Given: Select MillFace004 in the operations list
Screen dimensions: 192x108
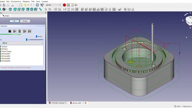Looking at the screenshot, I should click(x=6, y=61).
